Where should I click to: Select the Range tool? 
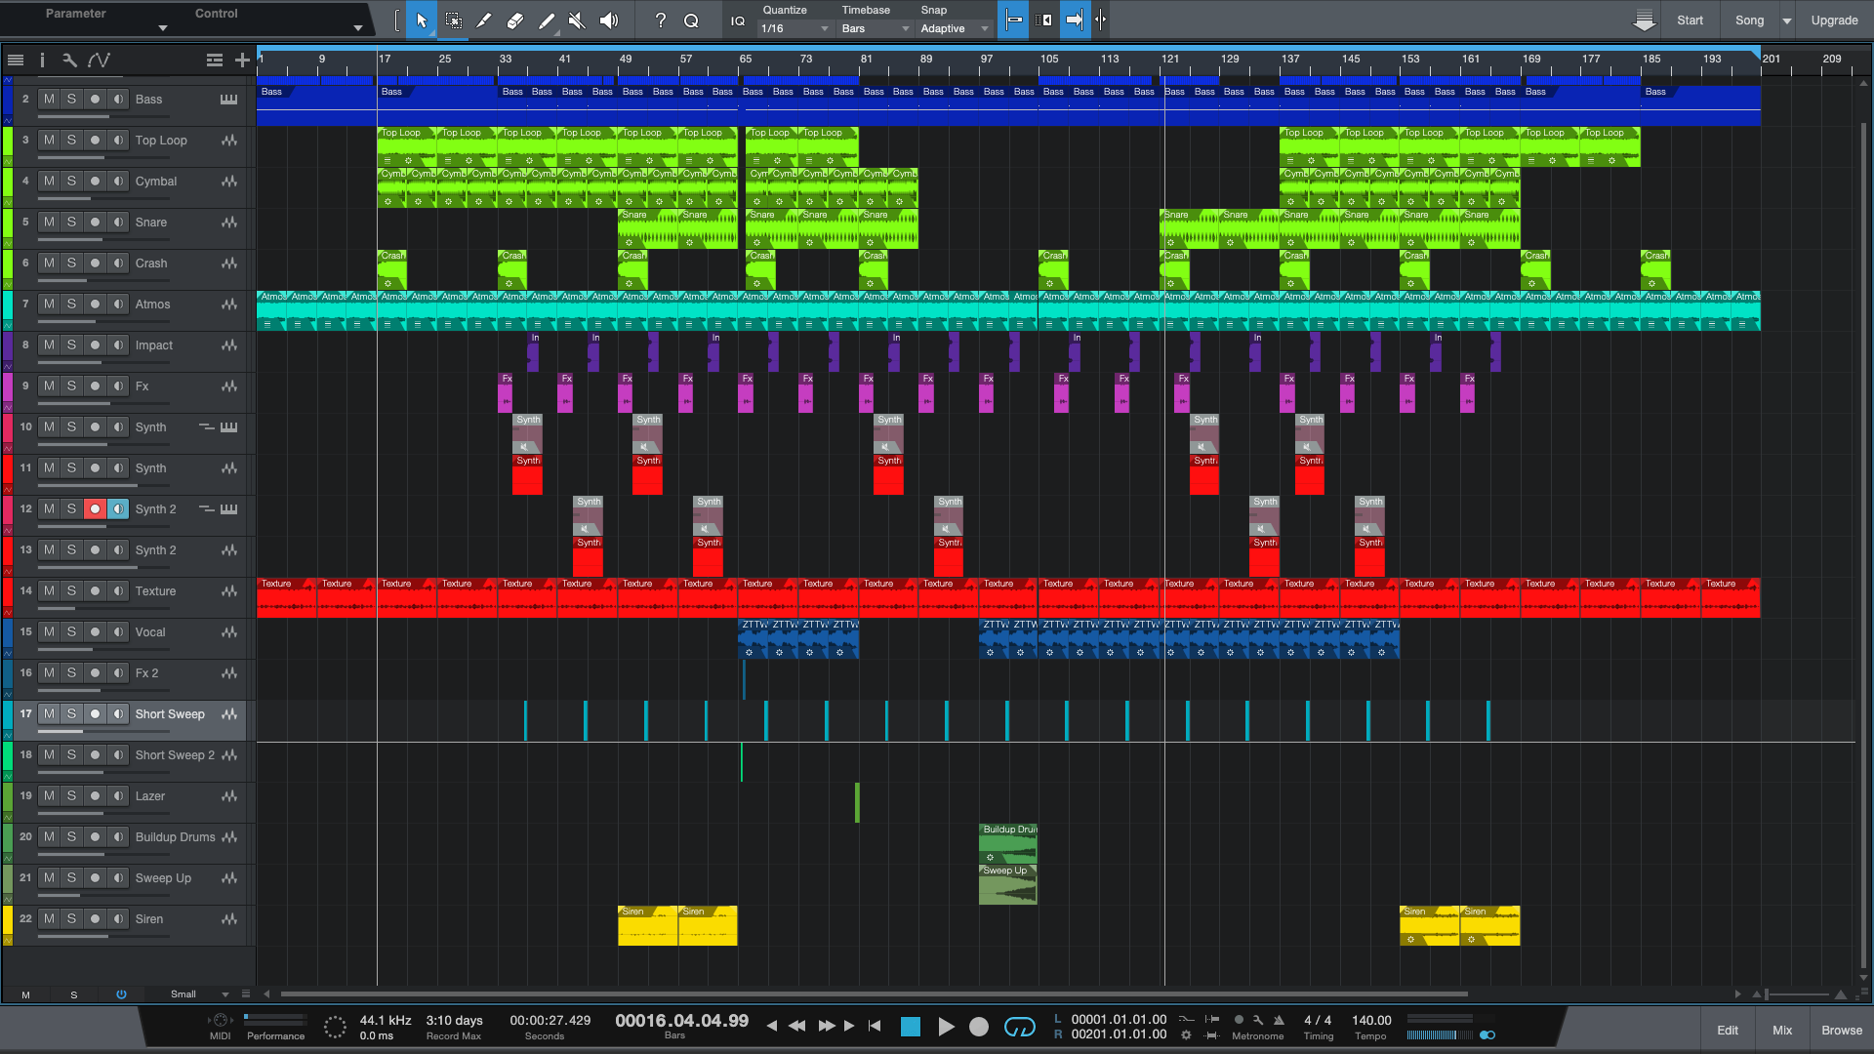pyautogui.click(x=453, y=20)
